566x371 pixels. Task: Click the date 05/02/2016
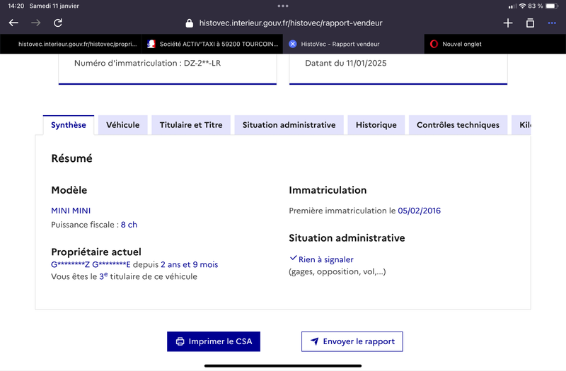click(x=419, y=211)
